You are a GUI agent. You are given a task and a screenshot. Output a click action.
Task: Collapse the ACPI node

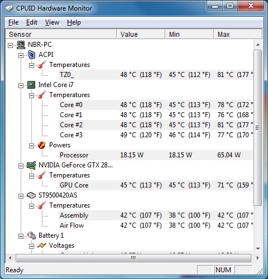pos(21,56)
